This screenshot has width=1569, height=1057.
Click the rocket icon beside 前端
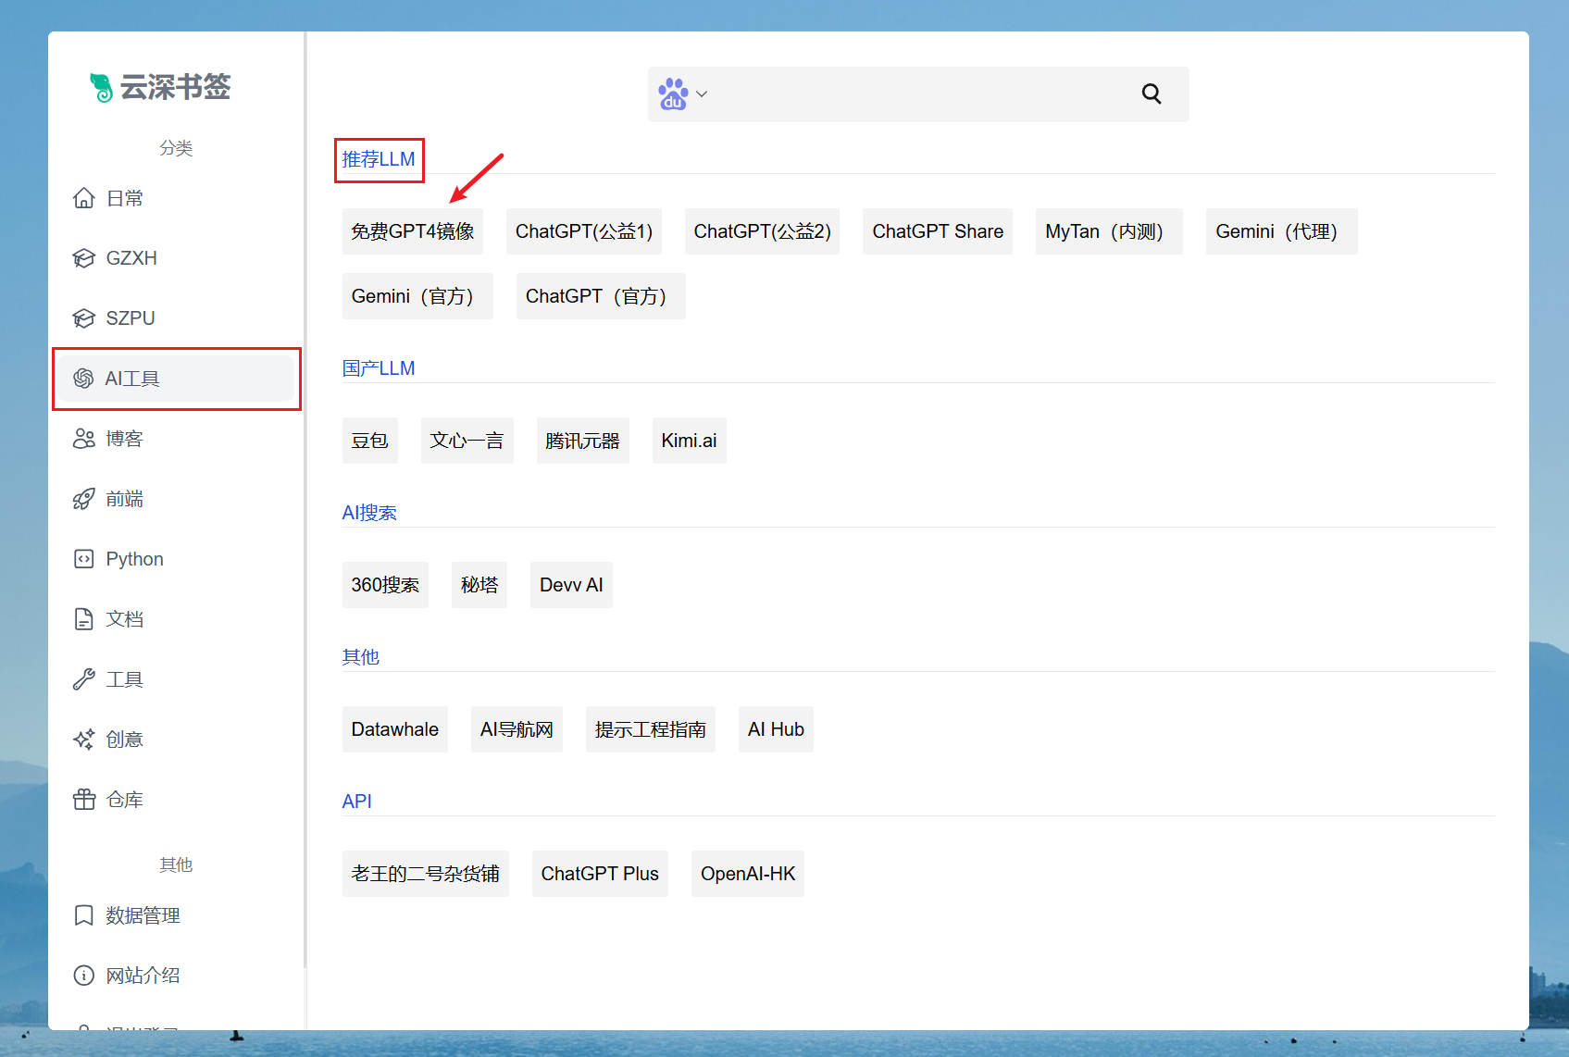(84, 499)
